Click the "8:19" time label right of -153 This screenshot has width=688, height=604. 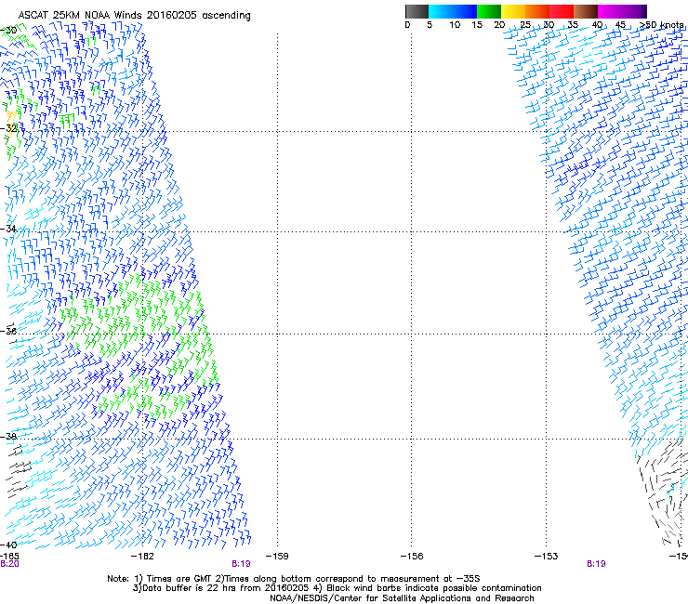click(x=596, y=564)
